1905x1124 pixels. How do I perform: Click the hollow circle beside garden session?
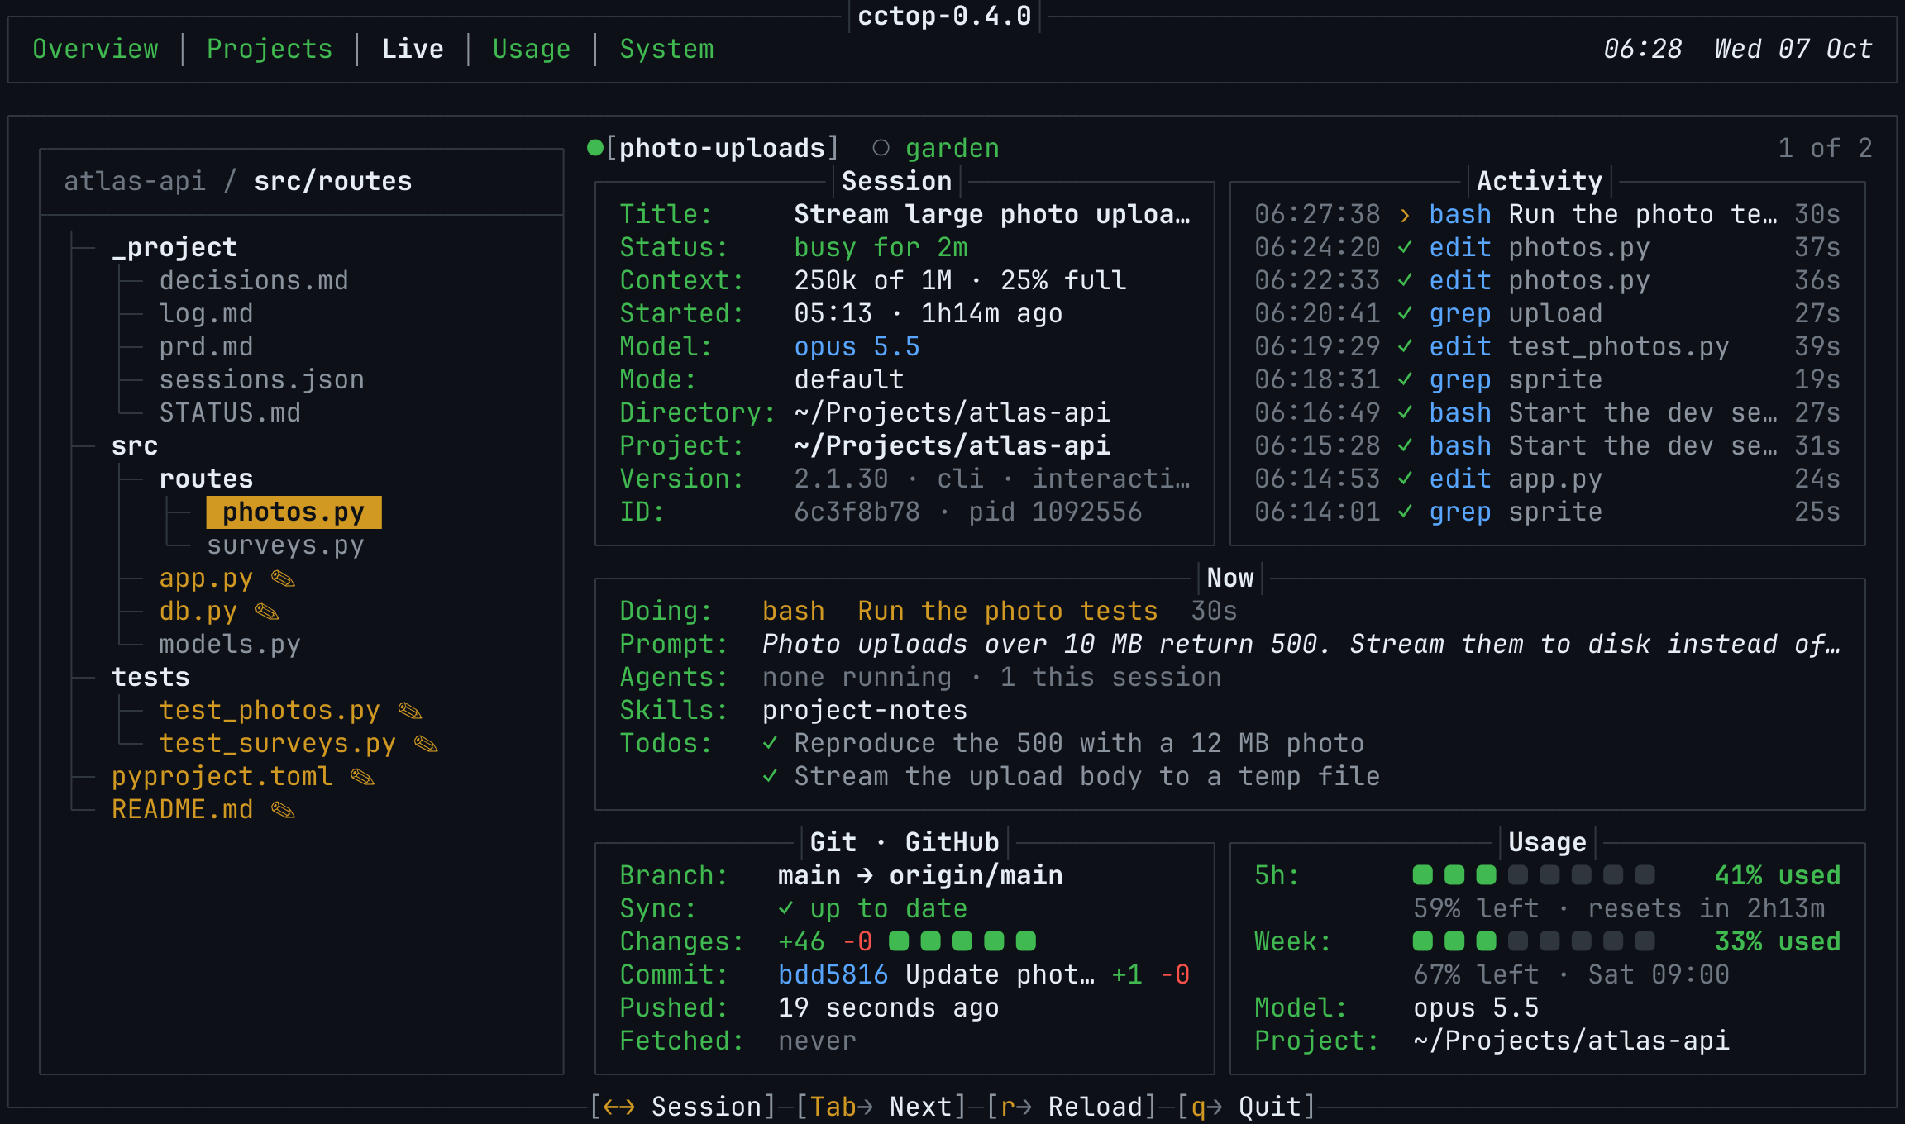tap(881, 148)
